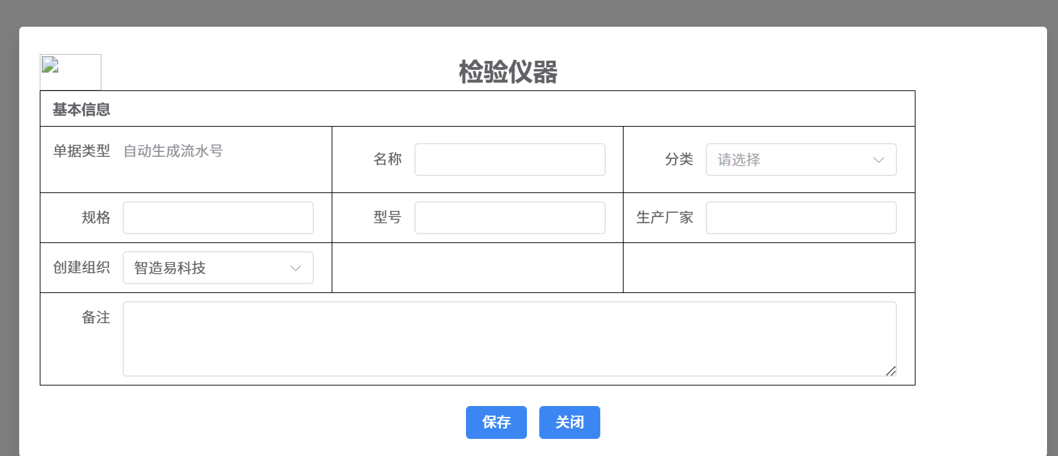This screenshot has width=1058, height=456.
Task: Select the 型号 input field
Action: coord(510,218)
